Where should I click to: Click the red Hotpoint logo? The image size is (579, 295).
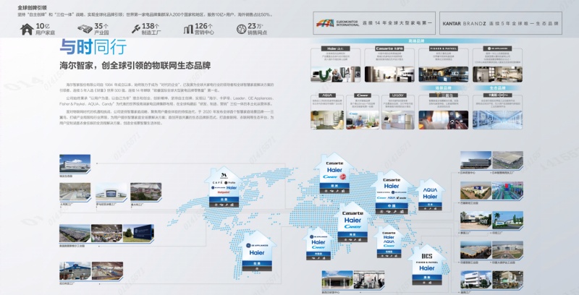point(224,192)
